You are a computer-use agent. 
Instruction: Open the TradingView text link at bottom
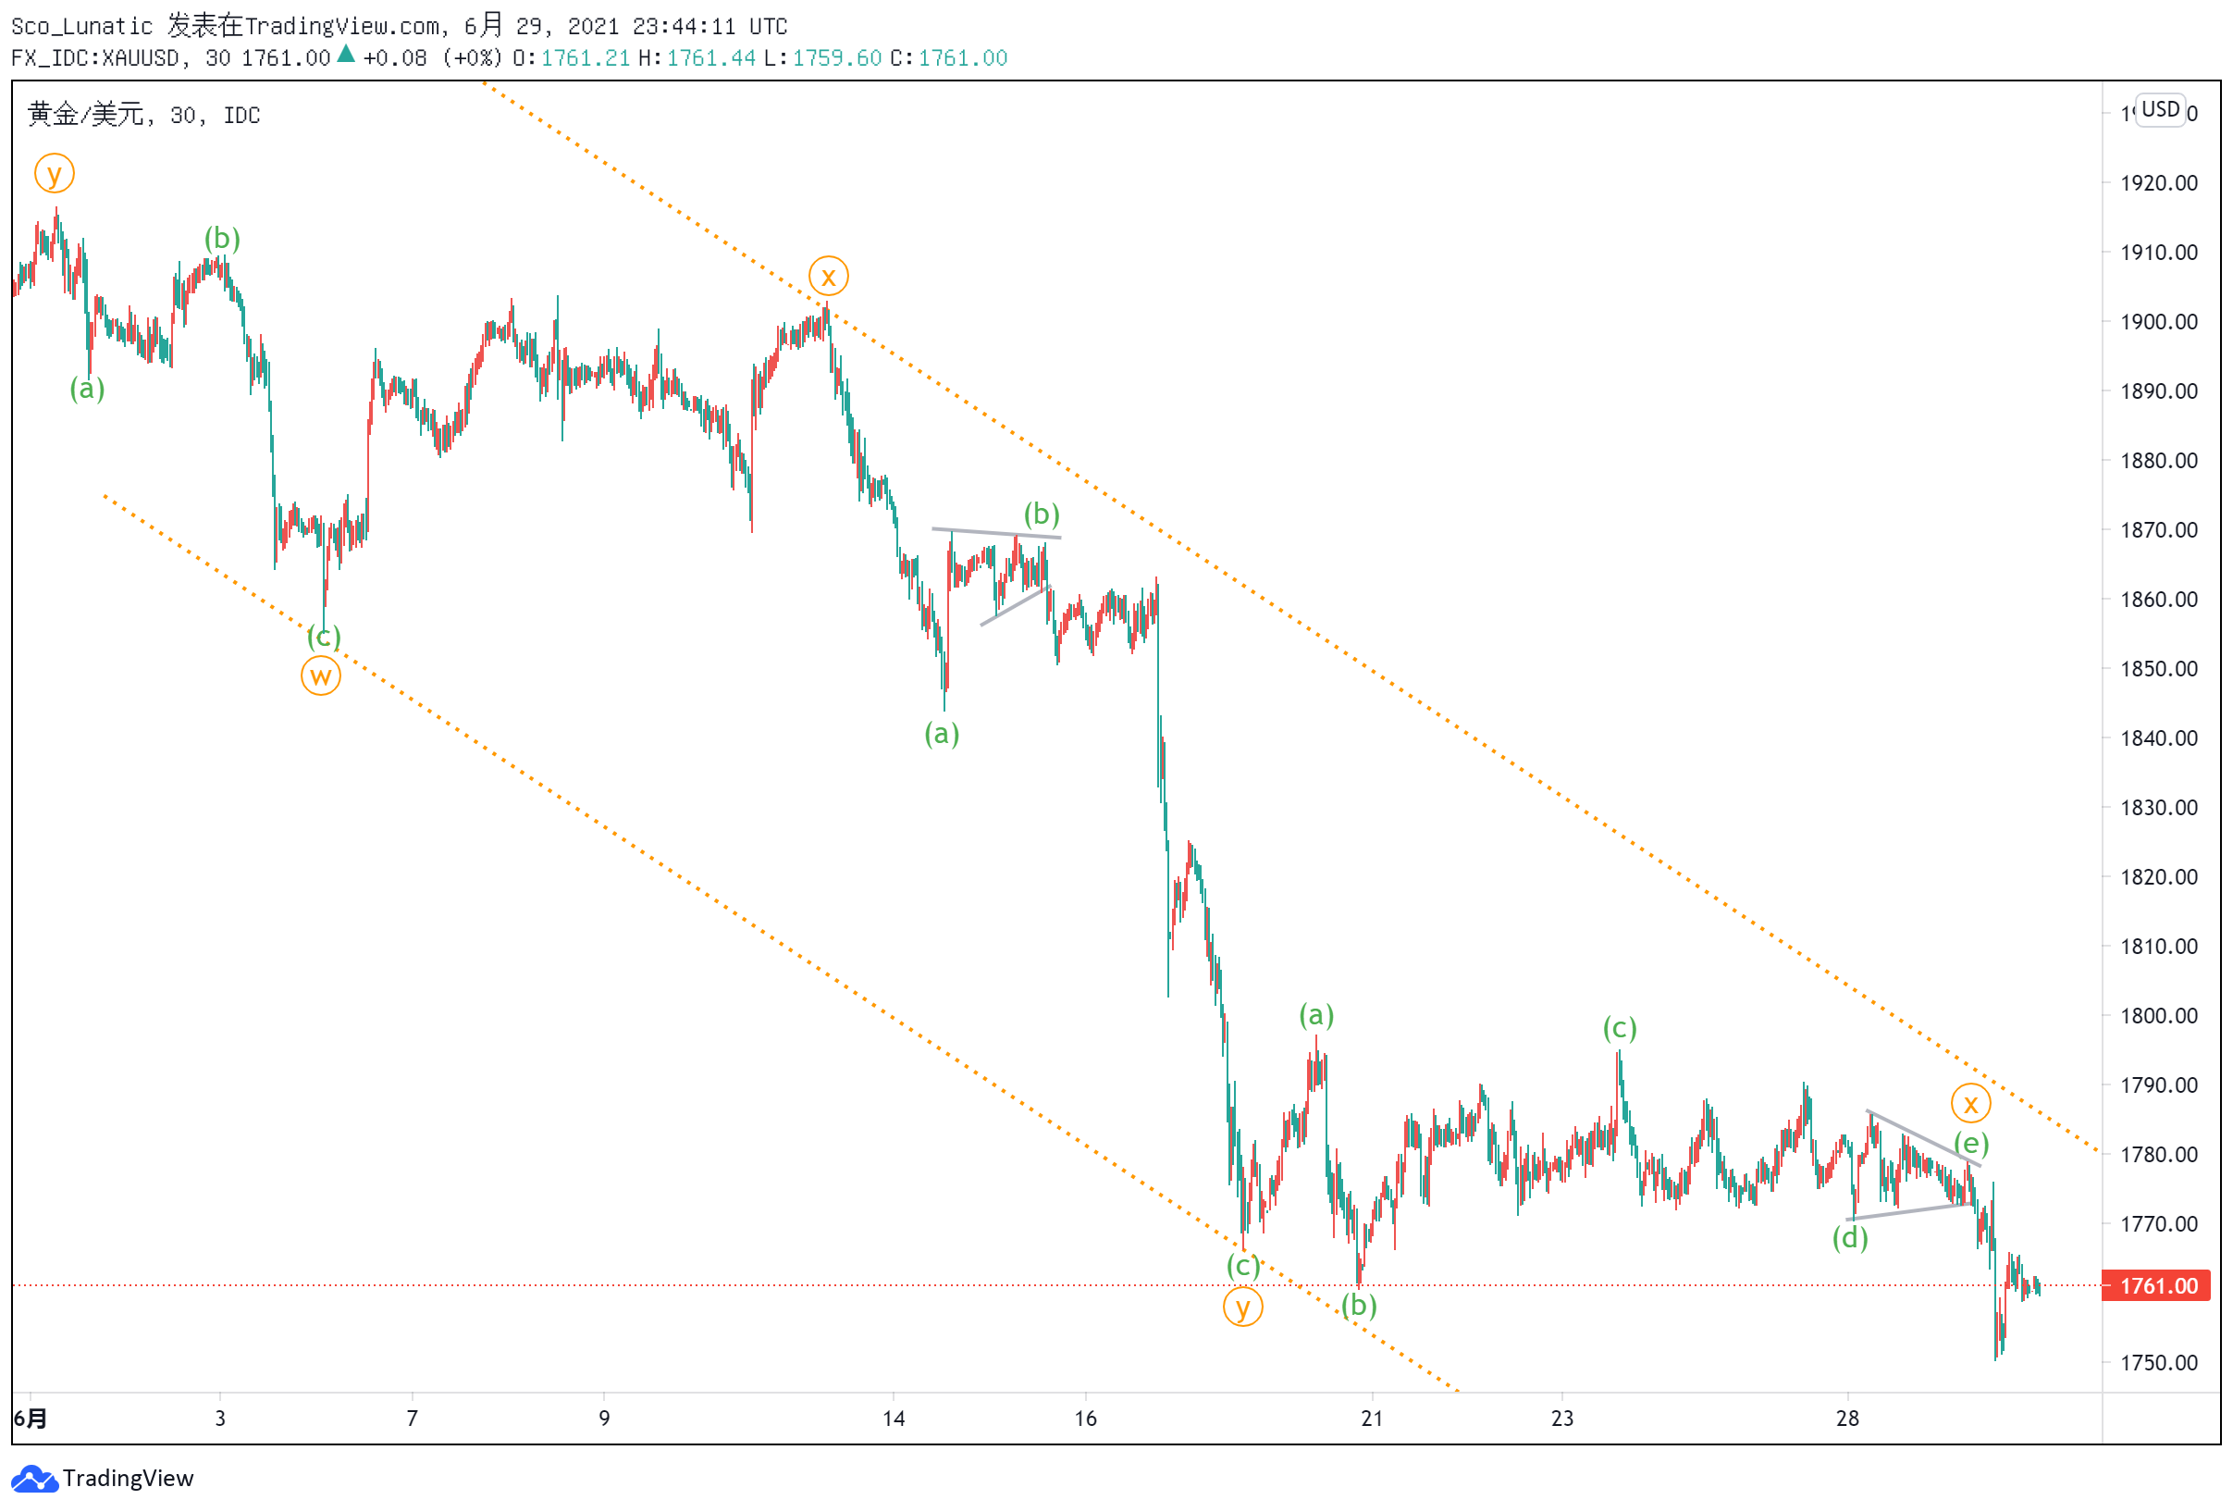[128, 1479]
